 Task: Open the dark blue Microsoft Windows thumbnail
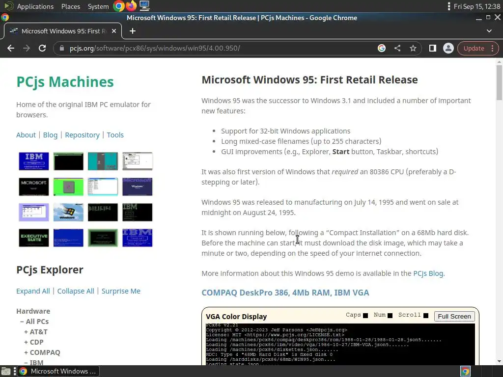[138, 187]
